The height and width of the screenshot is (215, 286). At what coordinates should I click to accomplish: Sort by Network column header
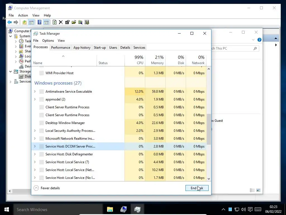[196, 60]
